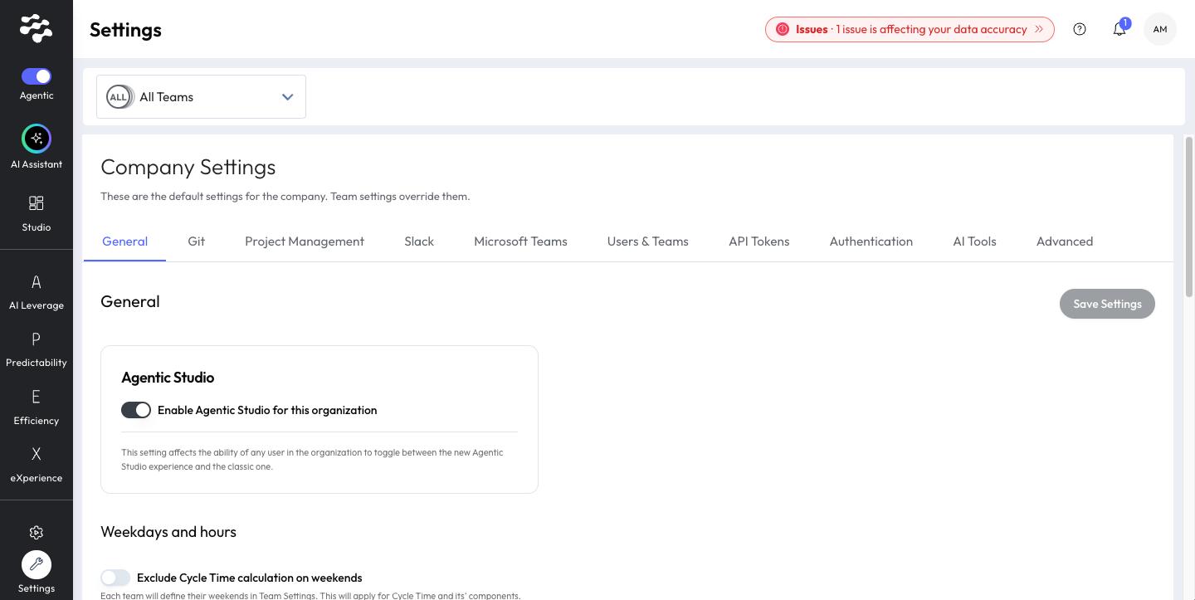The image size is (1195, 600).
Task: Open the Project Management tab
Action: point(305,241)
